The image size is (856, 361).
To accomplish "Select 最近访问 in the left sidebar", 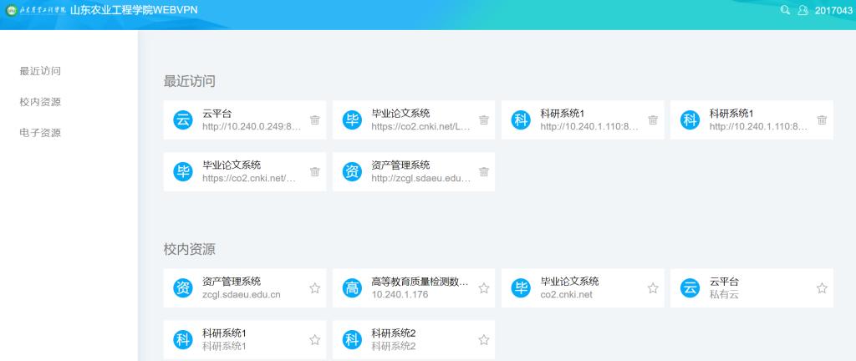I will coord(40,71).
